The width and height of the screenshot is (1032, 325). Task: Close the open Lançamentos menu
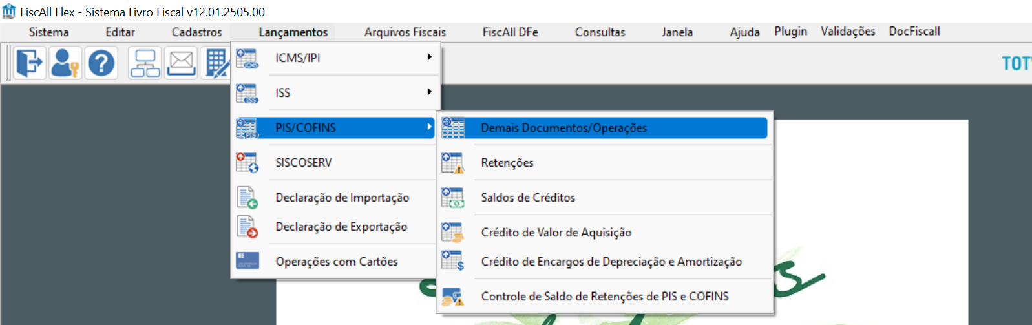[x=293, y=32]
